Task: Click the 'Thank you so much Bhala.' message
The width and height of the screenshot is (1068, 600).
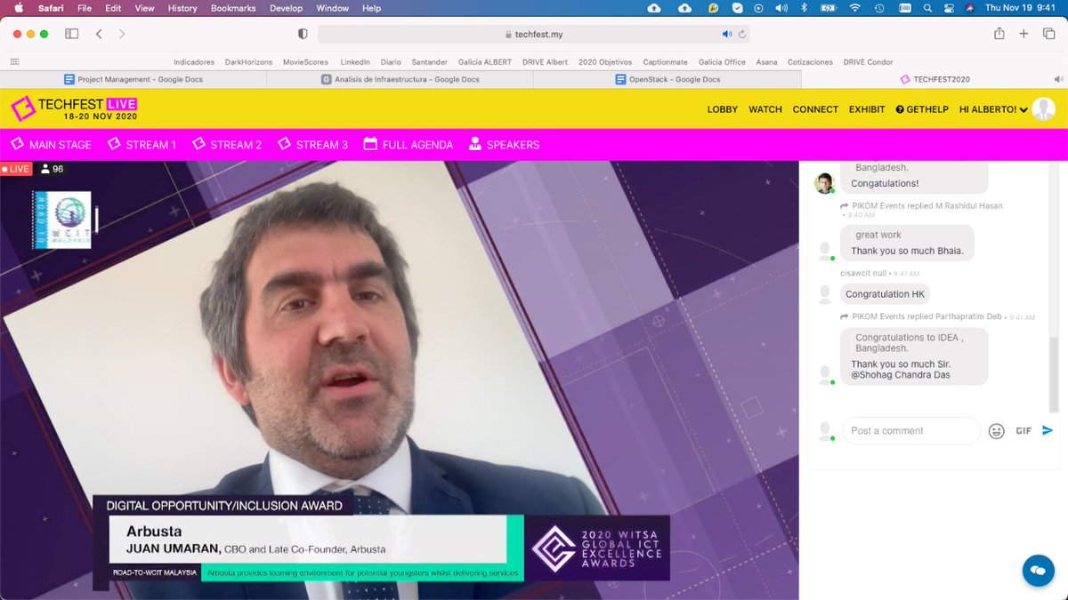Action: pos(907,251)
